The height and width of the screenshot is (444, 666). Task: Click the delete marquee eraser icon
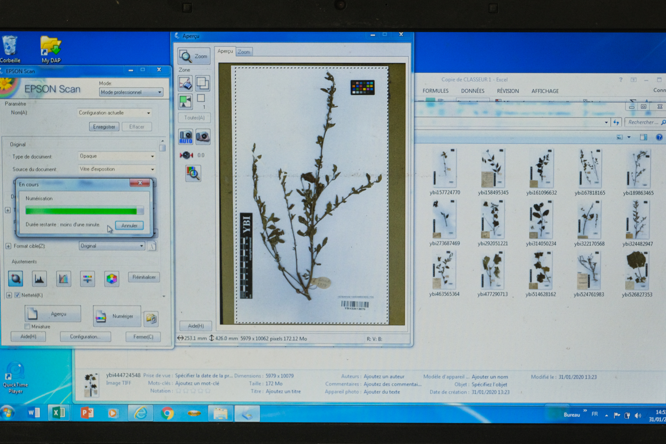(x=185, y=83)
